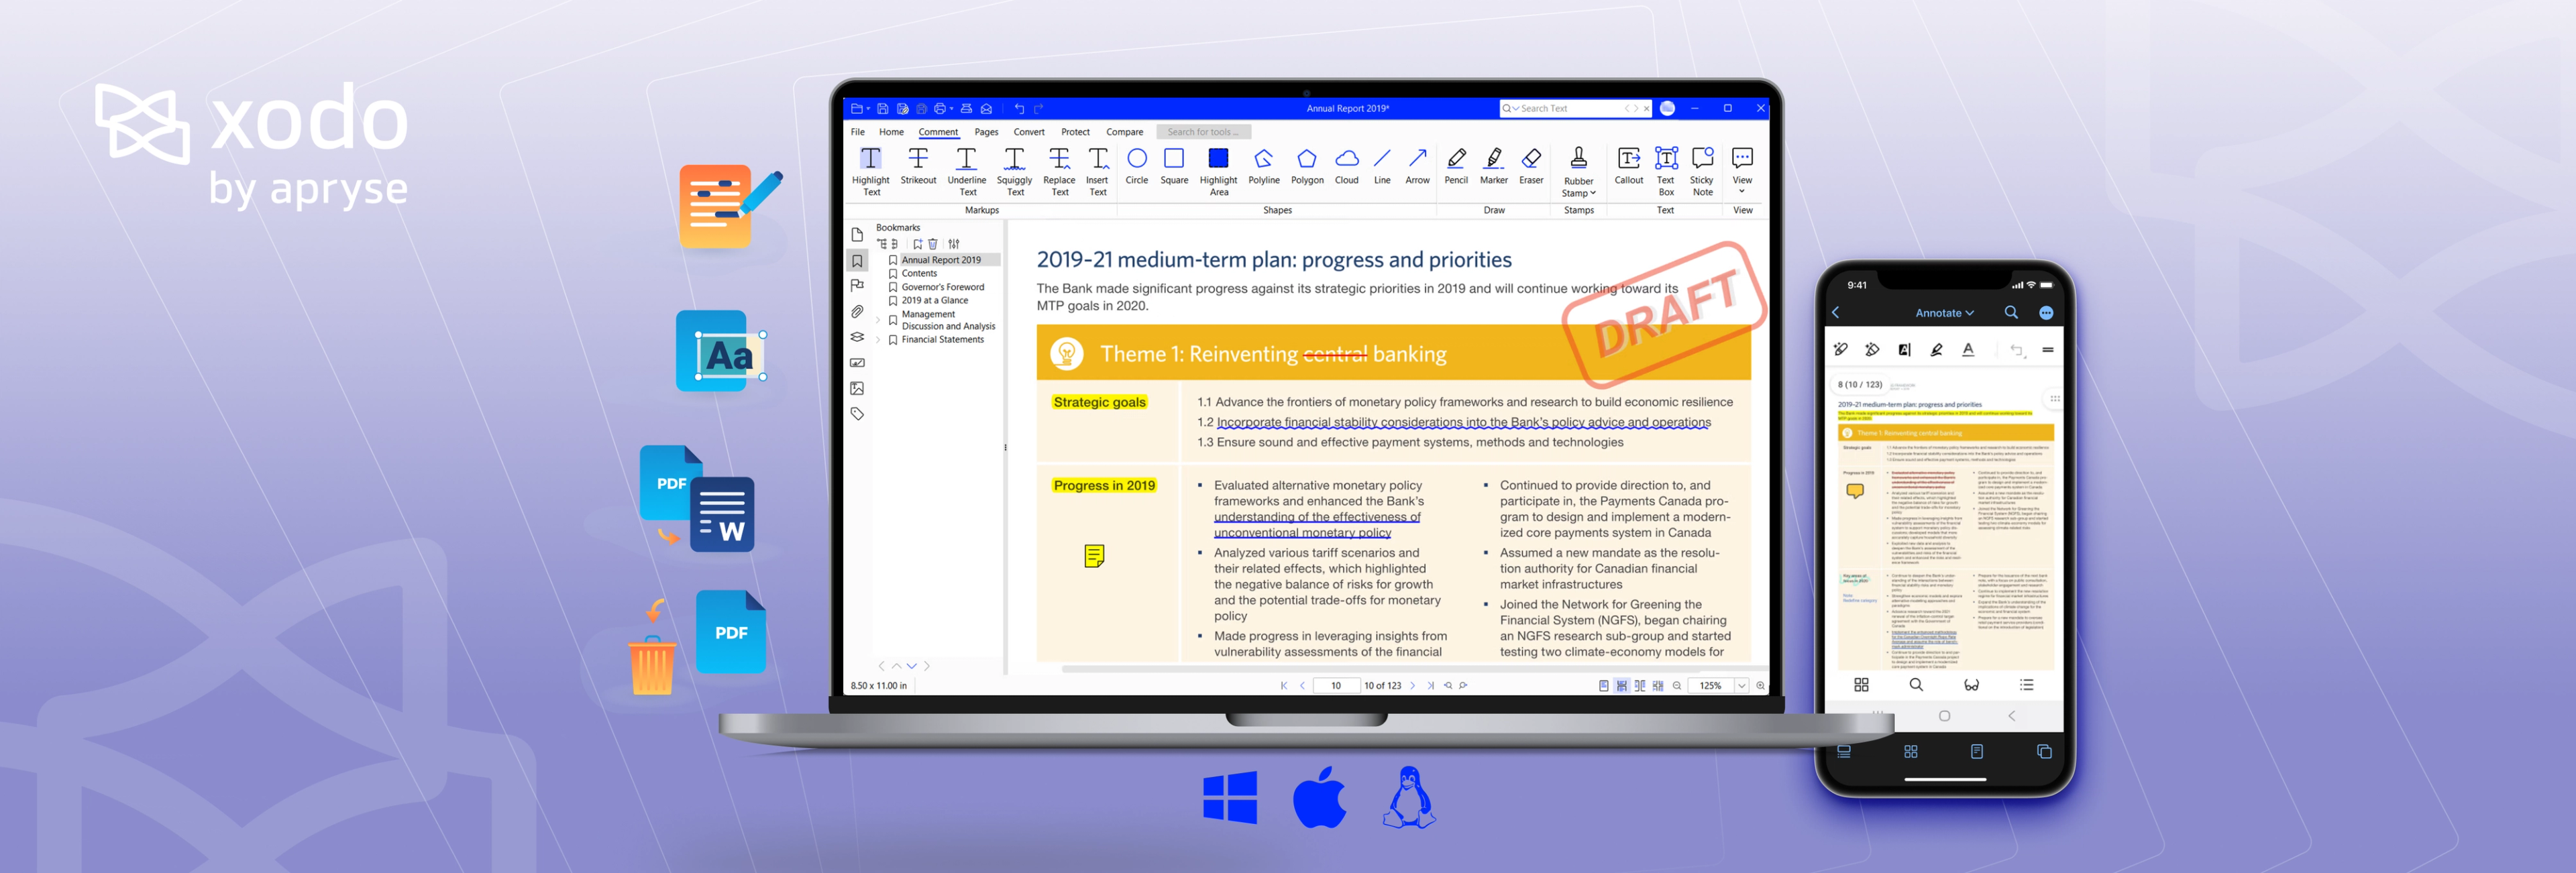Open the layers side panel icon
This screenshot has height=873, width=2576.
click(x=857, y=337)
